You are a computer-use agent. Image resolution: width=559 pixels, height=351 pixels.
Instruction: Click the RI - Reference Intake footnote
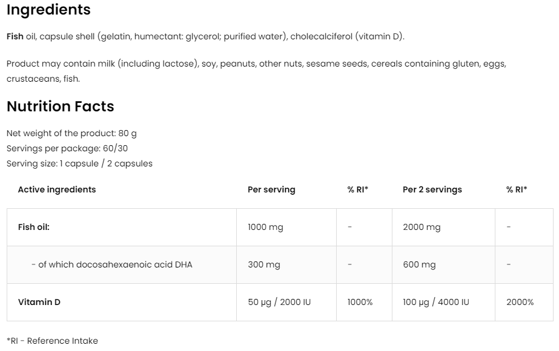[52, 341]
